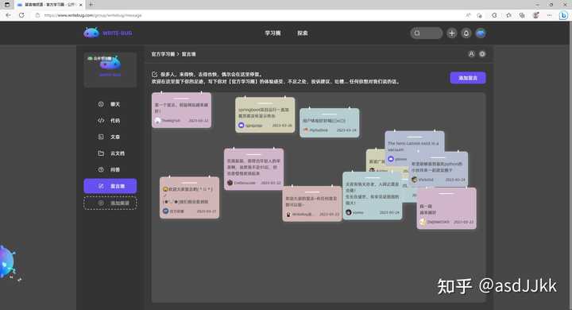Open the pink note dated 2023-03-22 at top left
Screen dimensions: 572x310
(181, 110)
